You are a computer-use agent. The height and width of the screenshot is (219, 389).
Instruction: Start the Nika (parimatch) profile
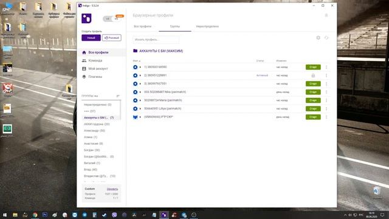(x=313, y=92)
